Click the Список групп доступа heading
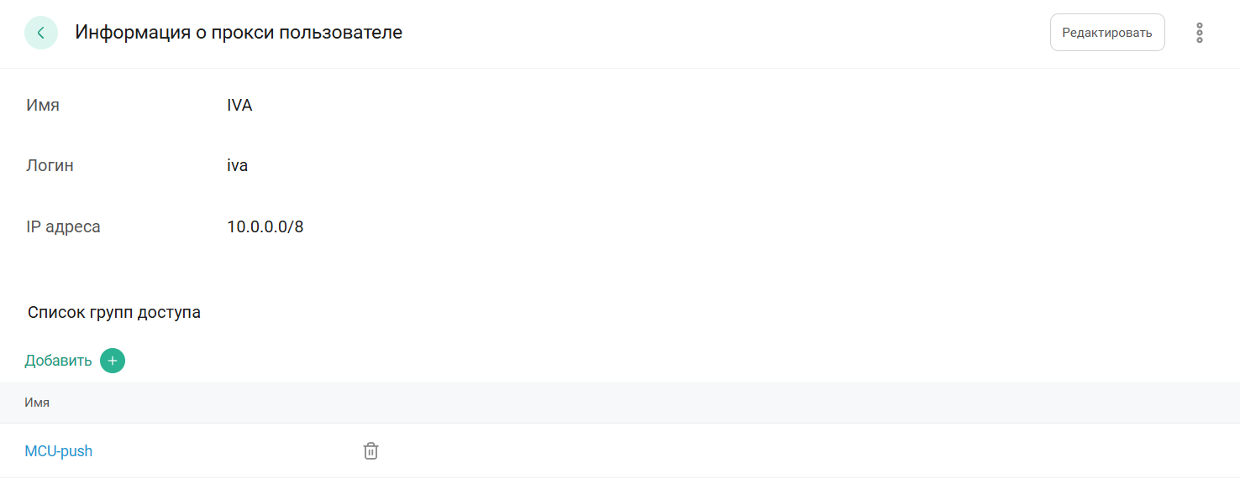 click(114, 313)
